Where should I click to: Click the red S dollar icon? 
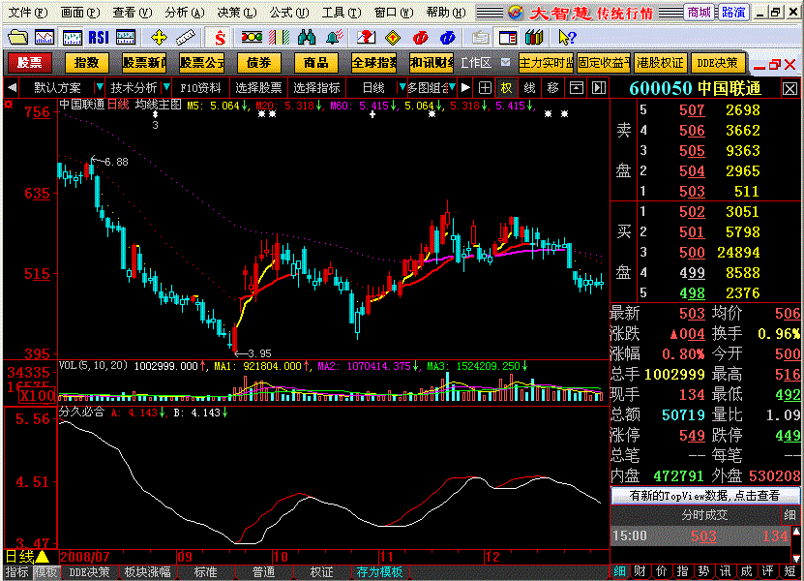click(x=220, y=38)
